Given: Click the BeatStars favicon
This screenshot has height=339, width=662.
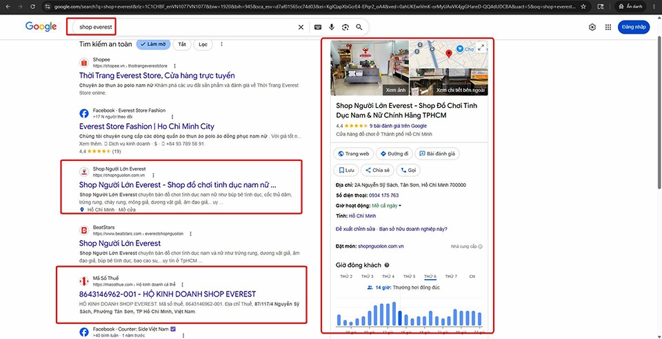Looking at the screenshot, I should click(x=84, y=230).
